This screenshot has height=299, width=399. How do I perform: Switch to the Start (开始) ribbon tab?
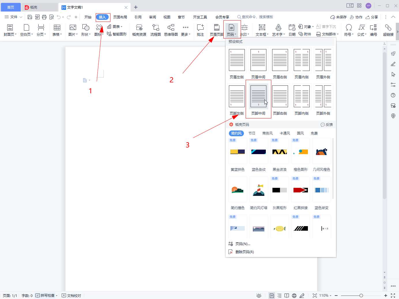click(x=88, y=17)
